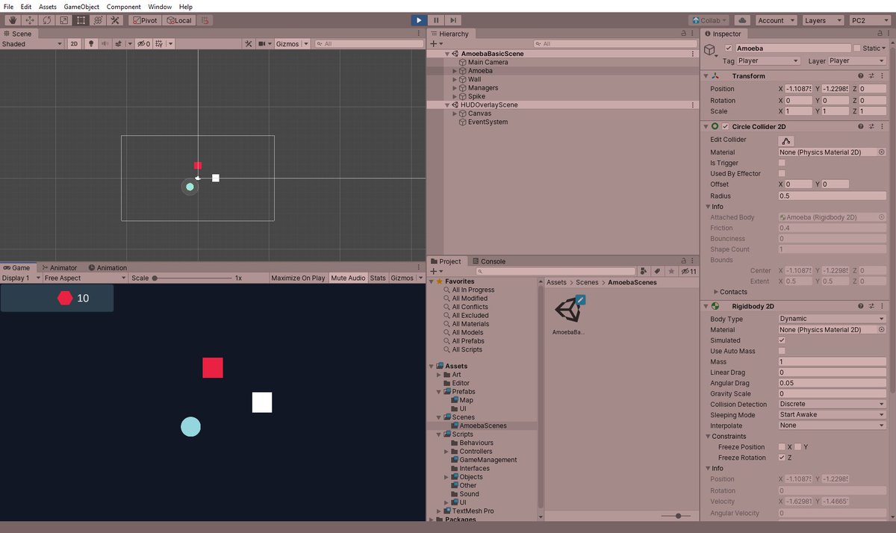Viewport: 896px width, 533px height.
Task: Open the Body Type Dynamic dropdown
Action: (832, 319)
